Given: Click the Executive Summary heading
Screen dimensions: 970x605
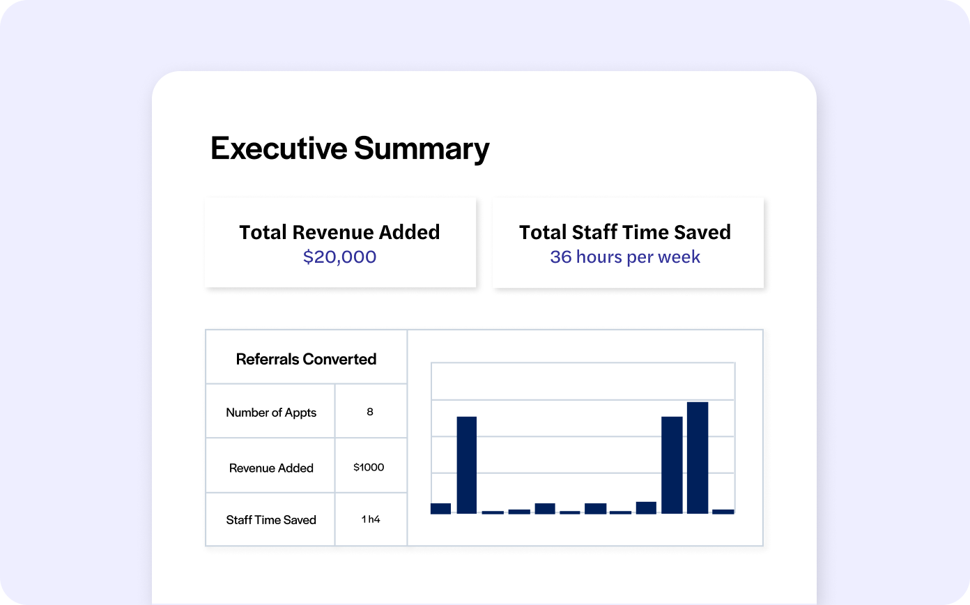Looking at the screenshot, I should coord(350,149).
